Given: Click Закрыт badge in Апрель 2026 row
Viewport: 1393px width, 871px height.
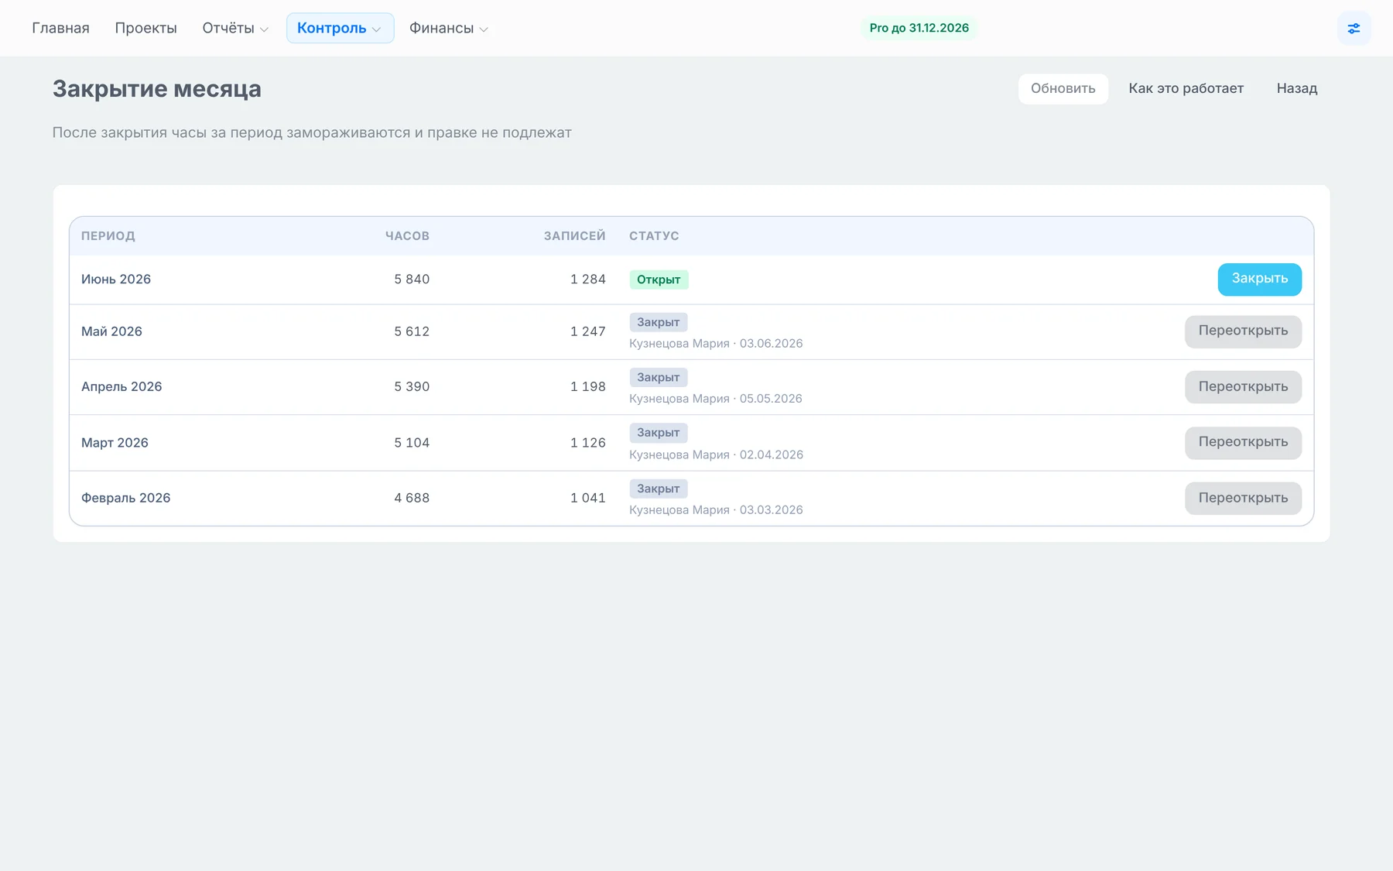Looking at the screenshot, I should click(658, 377).
